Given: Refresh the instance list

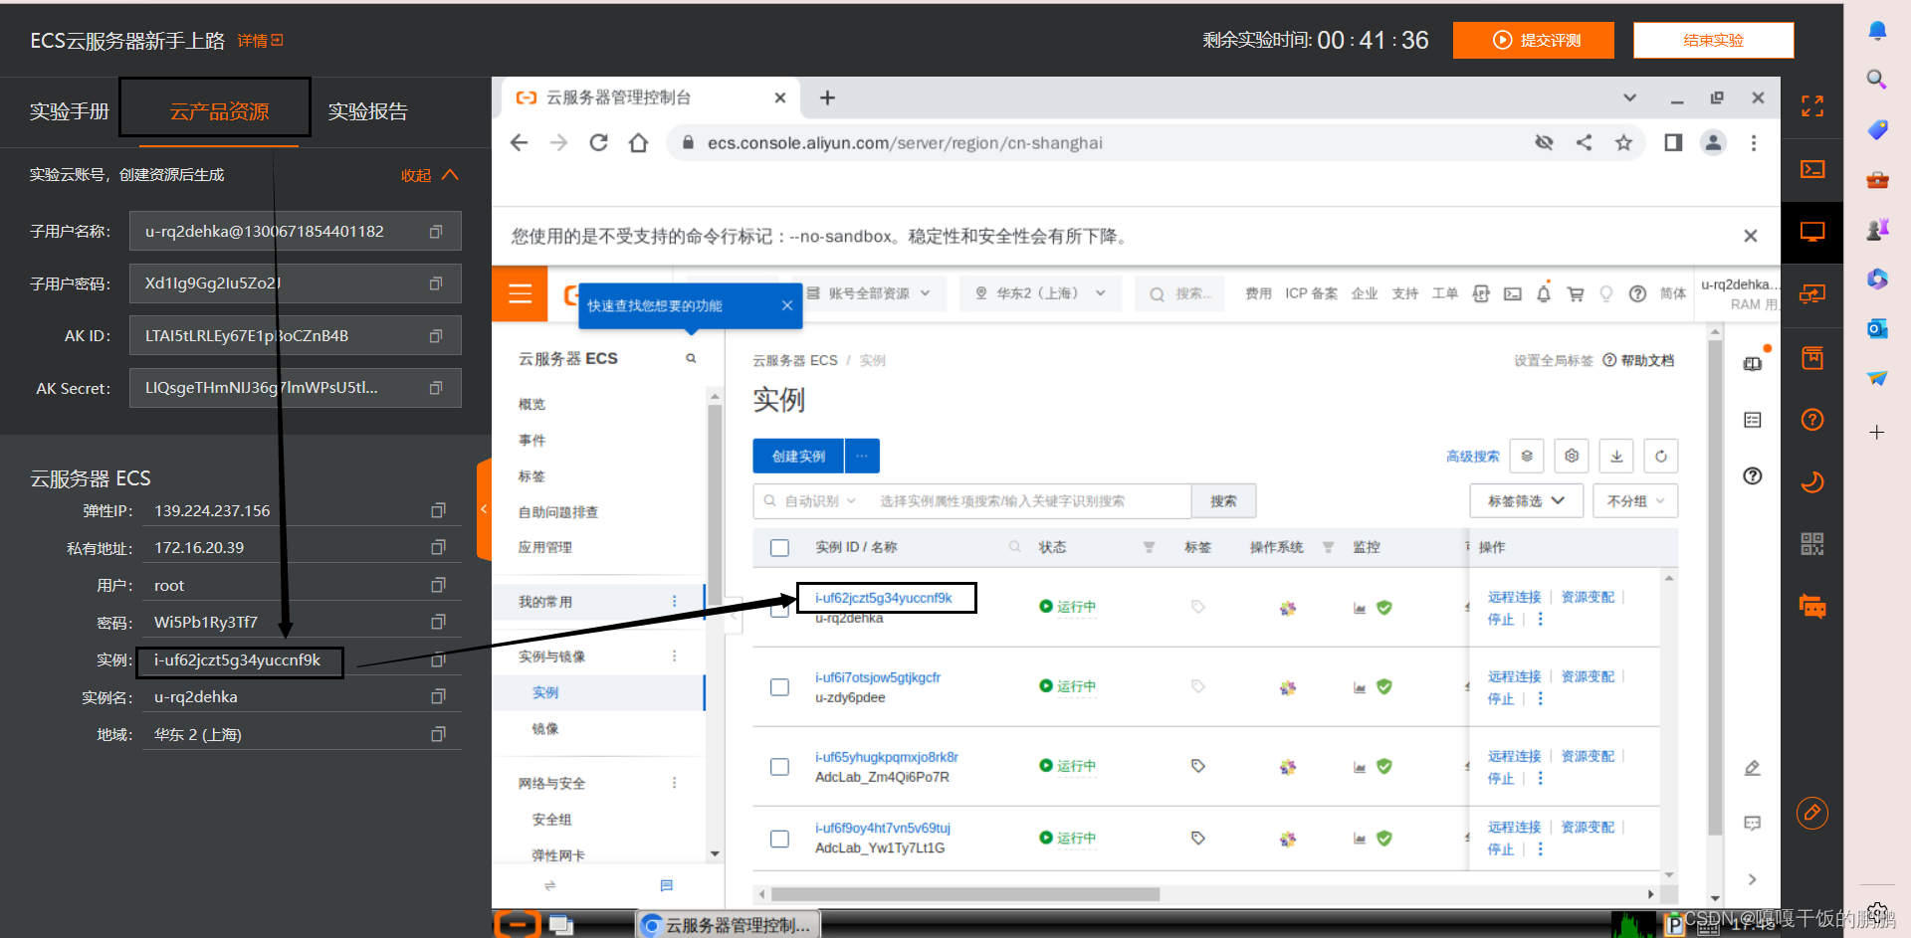Looking at the screenshot, I should click(1661, 456).
